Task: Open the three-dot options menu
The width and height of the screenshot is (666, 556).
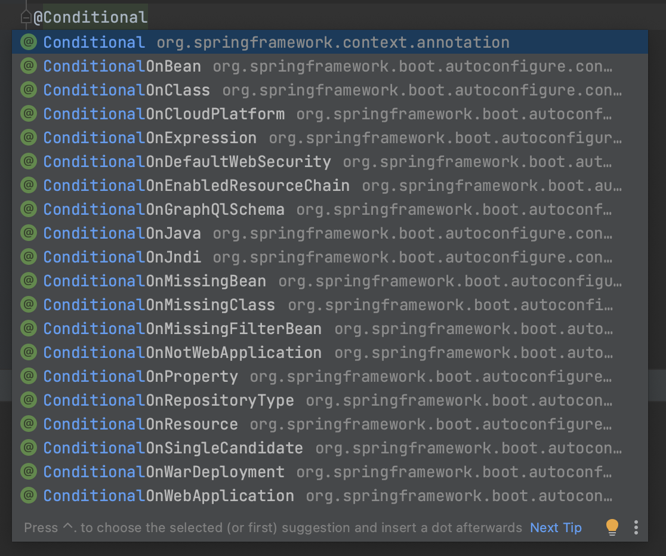Action: pyautogui.click(x=636, y=527)
